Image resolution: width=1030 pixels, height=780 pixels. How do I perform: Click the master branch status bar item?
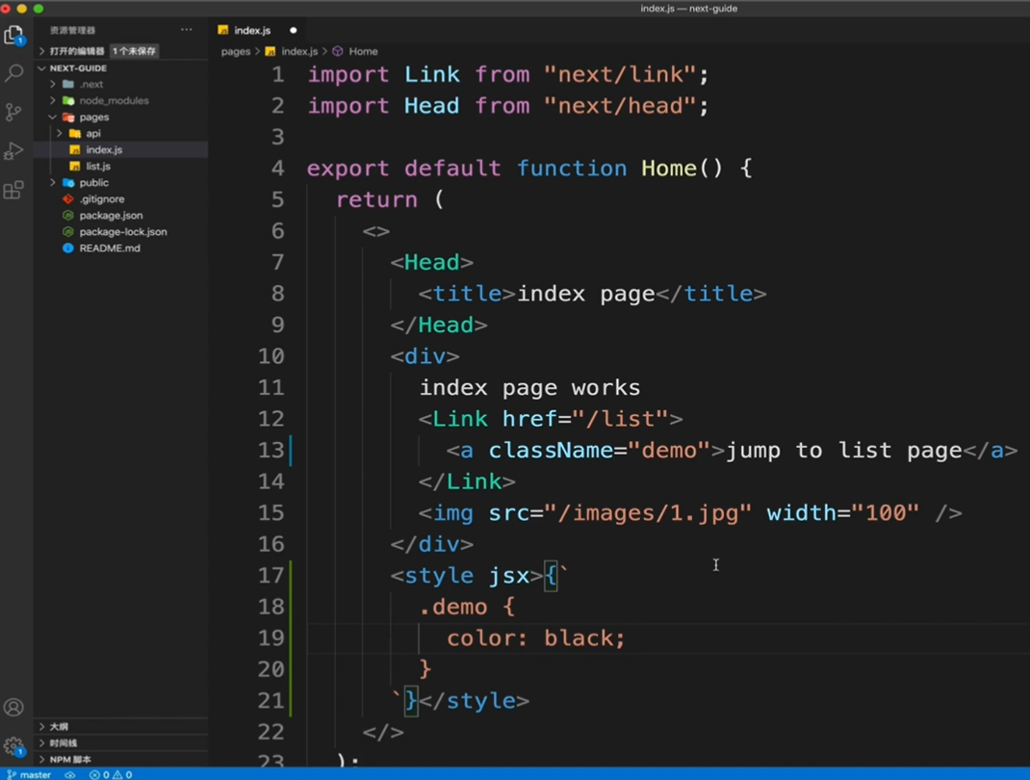click(29, 775)
